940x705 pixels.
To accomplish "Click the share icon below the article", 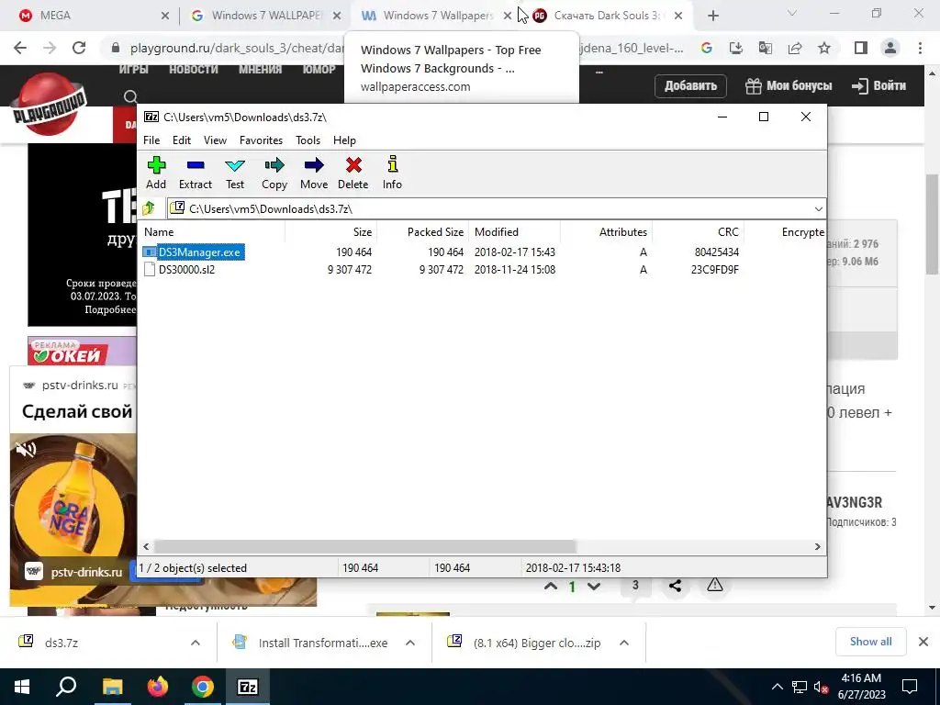I will coord(675,586).
